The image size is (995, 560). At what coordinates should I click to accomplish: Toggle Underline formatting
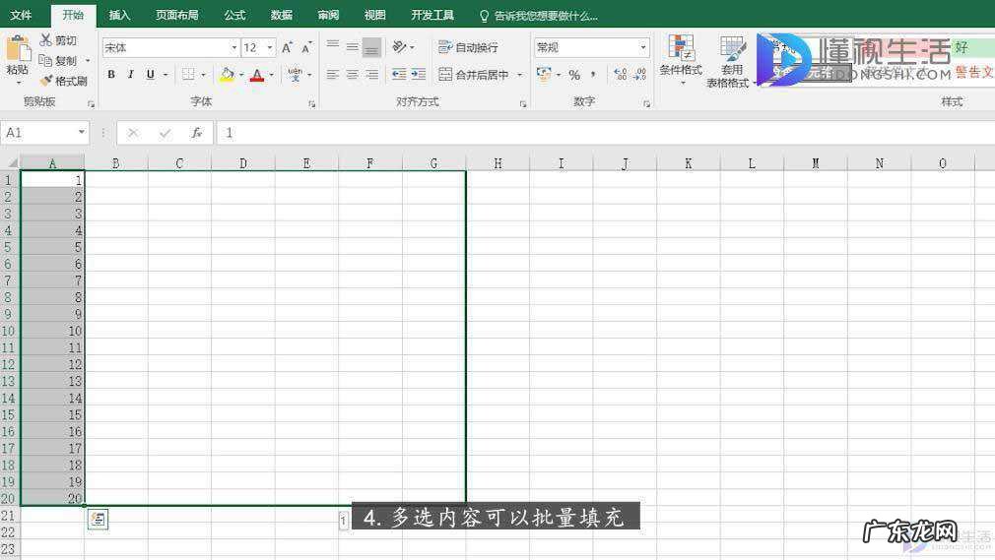pos(151,74)
